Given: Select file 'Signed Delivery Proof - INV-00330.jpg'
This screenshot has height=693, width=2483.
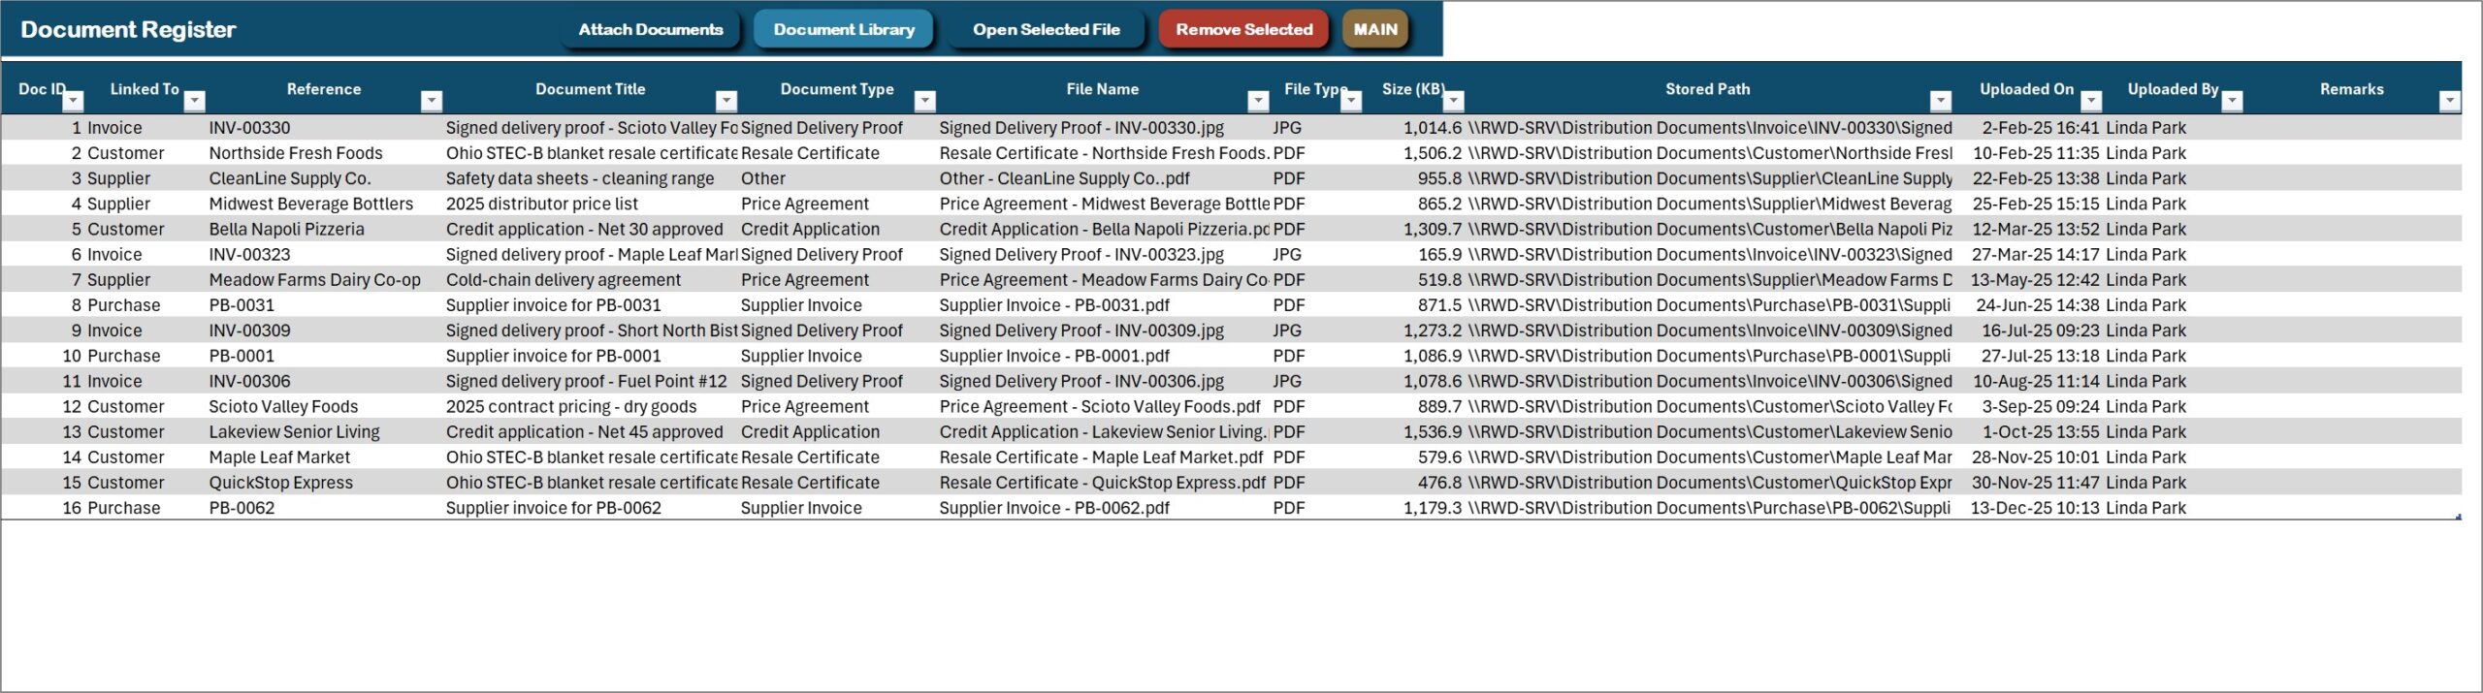Looking at the screenshot, I should click(1103, 128).
